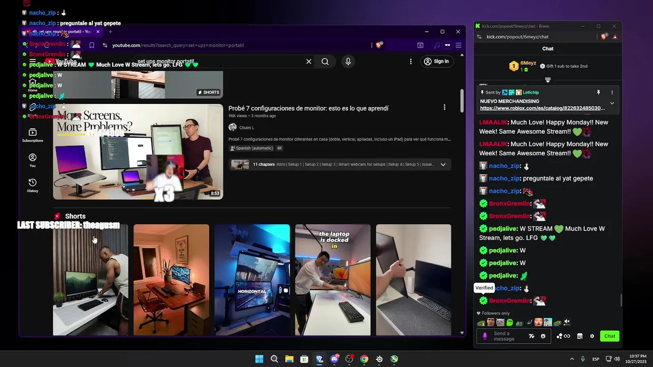The width and height of the screenshot is (653, 367).
Task: Click pedjalive username on 'W STREAM' message
Action: (x=503, y=229)
